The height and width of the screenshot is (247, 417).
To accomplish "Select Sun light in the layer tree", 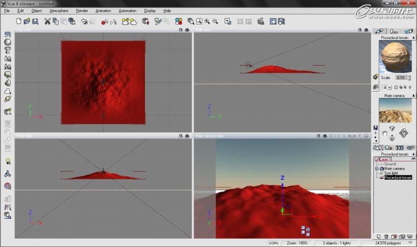I will [391, 173].
